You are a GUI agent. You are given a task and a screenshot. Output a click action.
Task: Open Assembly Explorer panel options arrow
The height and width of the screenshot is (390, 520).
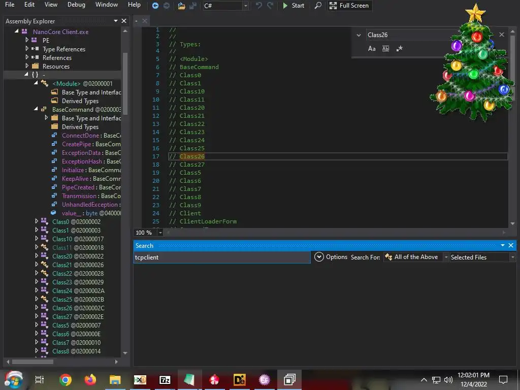(x=116, y=21)
